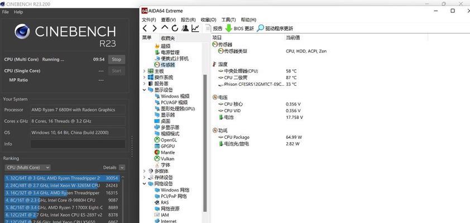This screenshot has width=470, height=223.
Task: Select 视频模式 tree item
Action: pyautogui.click(x=167, y=133)
